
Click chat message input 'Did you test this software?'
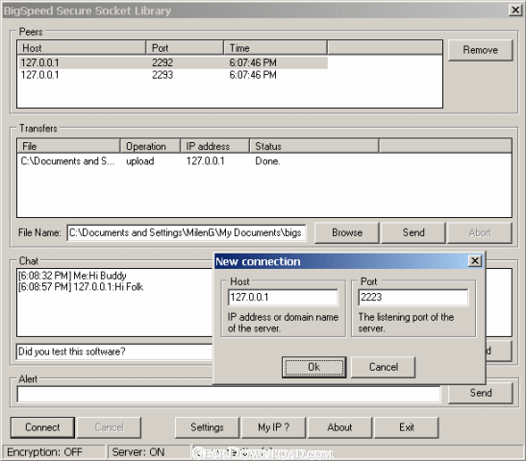tap(114, 352)
